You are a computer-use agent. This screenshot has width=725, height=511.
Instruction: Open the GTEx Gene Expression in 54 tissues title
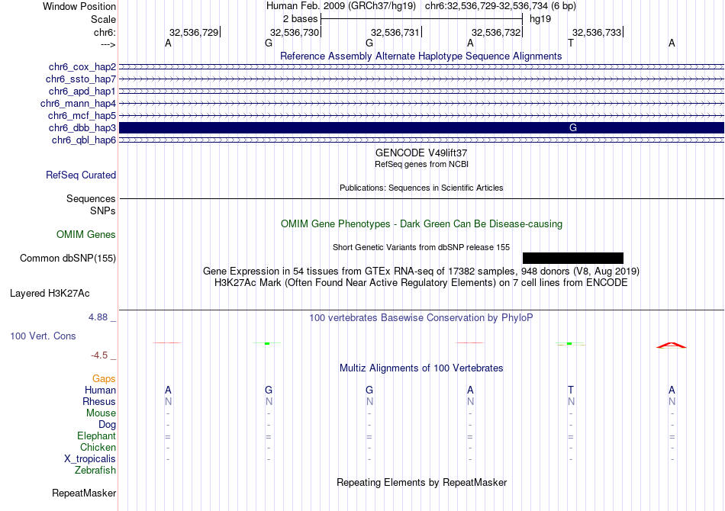coord(421,272)
